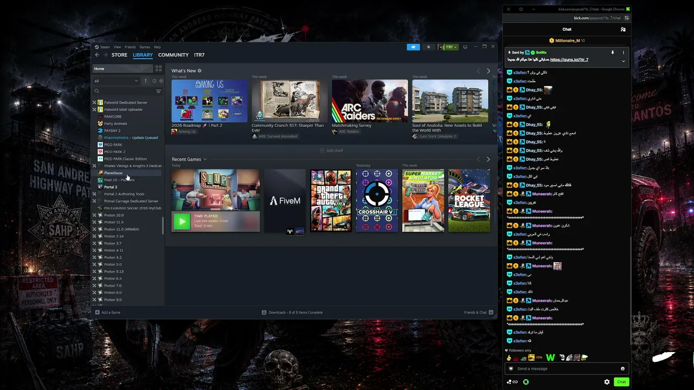Viewport: 694px width, 390px height.
Task: Add a shelf to the library
Action: [331, 151]
